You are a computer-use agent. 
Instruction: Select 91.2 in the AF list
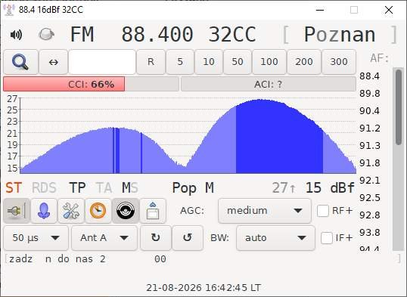370,128
